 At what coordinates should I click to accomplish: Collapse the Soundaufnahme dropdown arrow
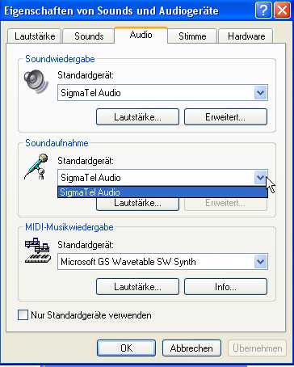point(260,177)
